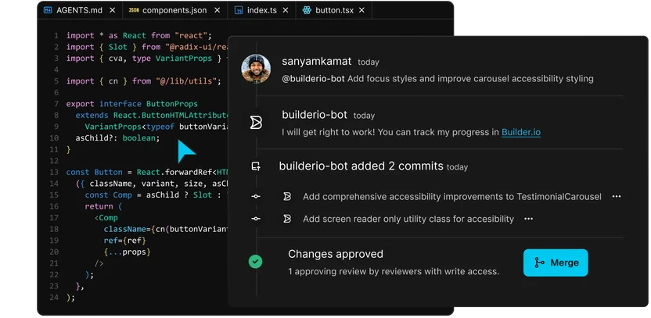
Task: Click '{...props}' in the code editor
Action: (127, 252)
